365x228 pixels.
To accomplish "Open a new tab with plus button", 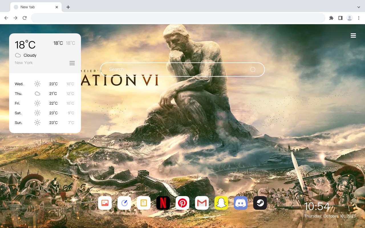I will point(68,7).
